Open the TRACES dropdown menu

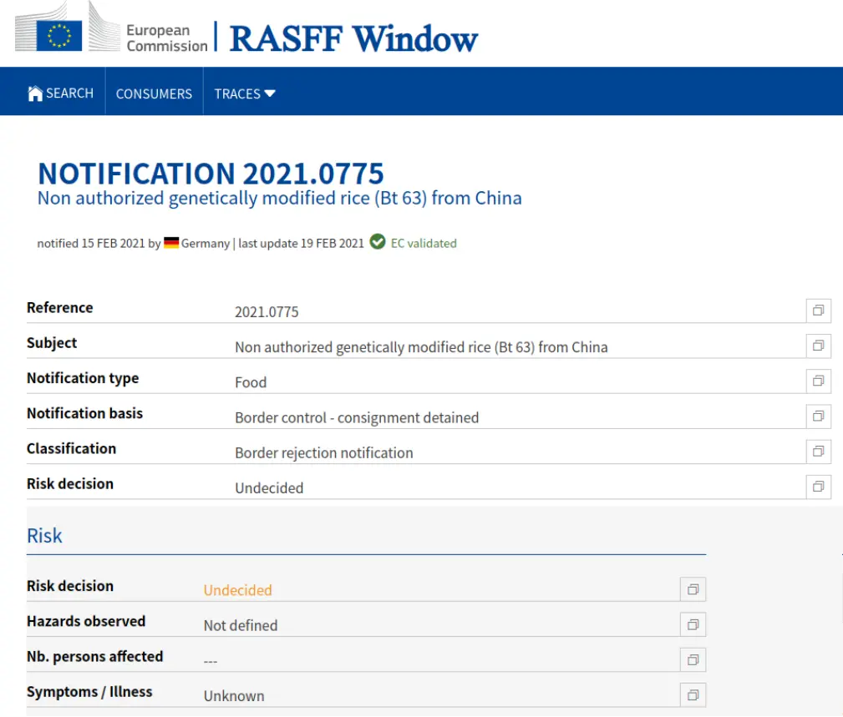coord(244,93)
